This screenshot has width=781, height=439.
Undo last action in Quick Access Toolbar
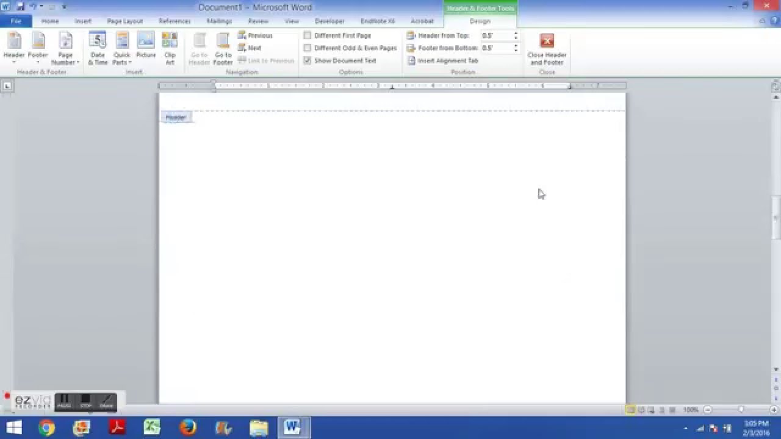(x=32, y=7)
